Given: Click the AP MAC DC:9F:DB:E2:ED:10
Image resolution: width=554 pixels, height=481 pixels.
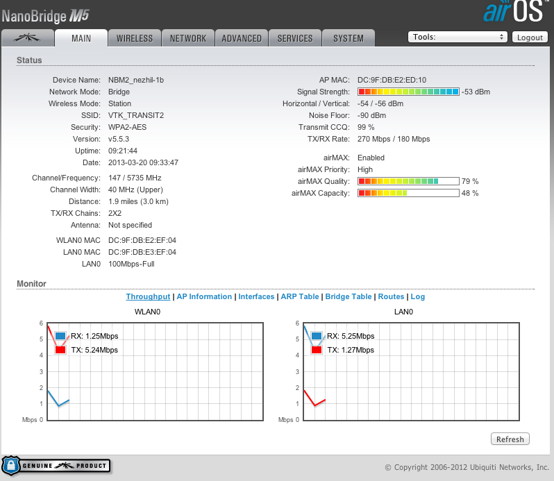Looking at the screenshot, I should tap(392, 81).
